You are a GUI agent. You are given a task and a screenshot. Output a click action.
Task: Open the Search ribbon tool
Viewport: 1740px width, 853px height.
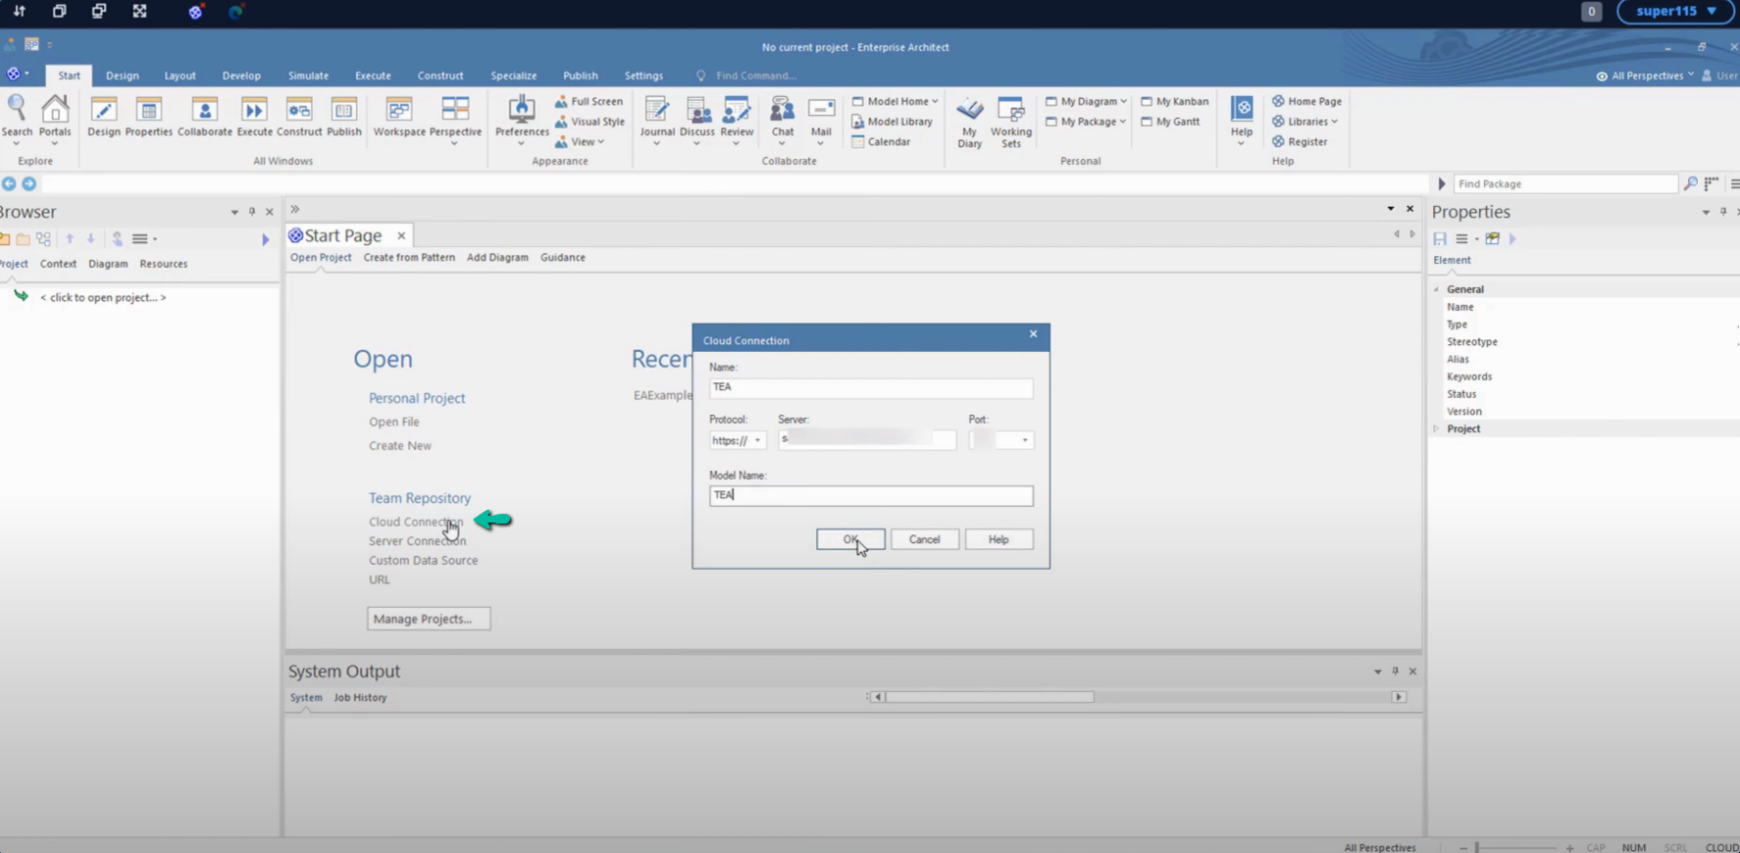point(17,117)
